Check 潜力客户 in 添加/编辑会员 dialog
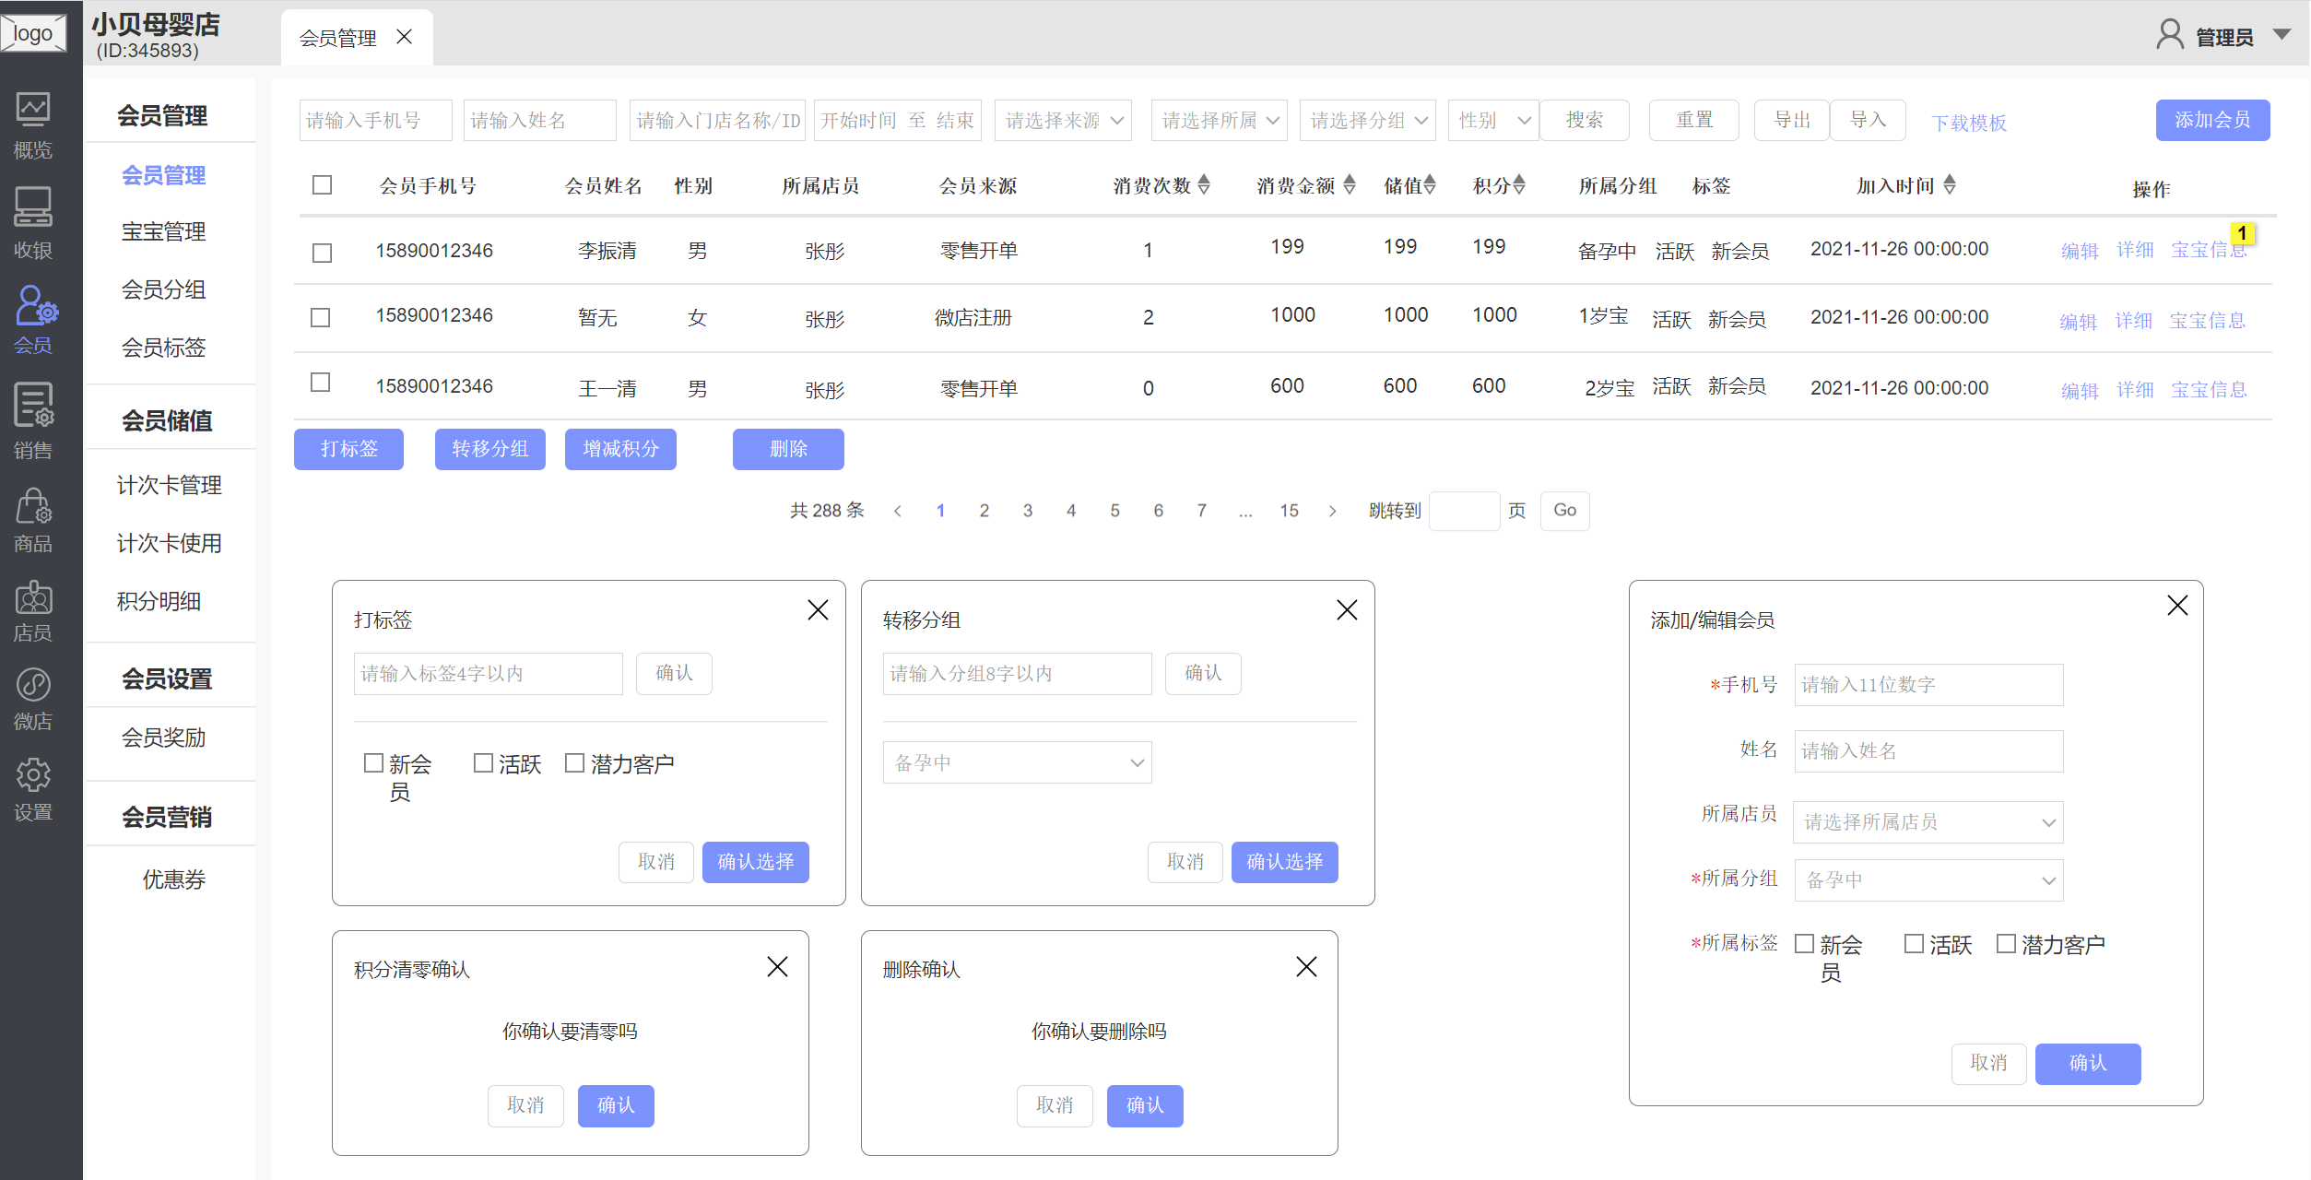 2005,944
